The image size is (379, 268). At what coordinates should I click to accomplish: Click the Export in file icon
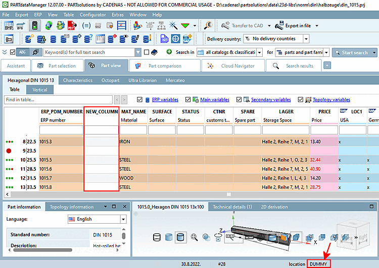click(x=279, y=25)
